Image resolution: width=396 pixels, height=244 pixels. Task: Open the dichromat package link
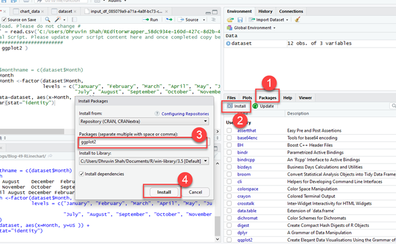click(x=247, y=218)
